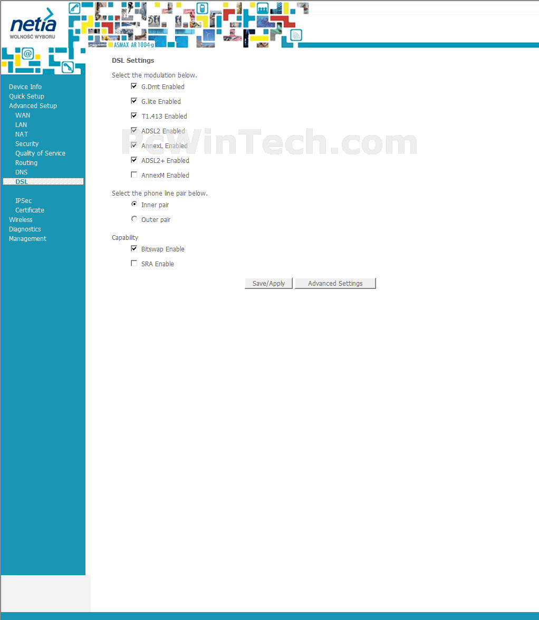
Task: Open NAT configuration
Action: [21, 134]
